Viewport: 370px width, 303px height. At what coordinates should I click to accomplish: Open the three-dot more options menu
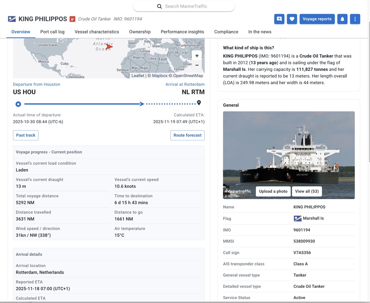point(355,19)
